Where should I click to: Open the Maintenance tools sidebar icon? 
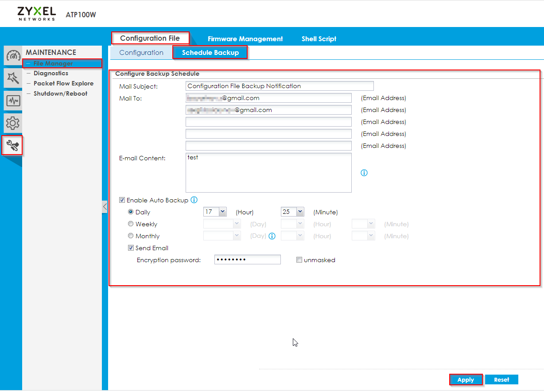12,145
